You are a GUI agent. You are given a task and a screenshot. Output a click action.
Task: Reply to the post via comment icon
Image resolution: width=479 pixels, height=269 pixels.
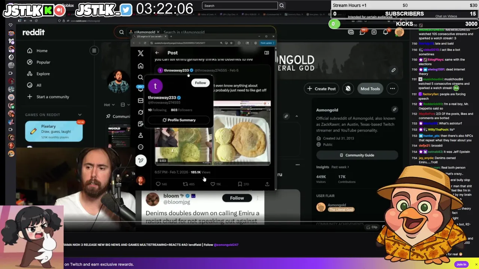(158, 184)
